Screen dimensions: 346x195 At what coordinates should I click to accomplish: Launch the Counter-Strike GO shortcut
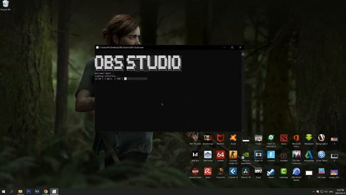tap(233, 158)
